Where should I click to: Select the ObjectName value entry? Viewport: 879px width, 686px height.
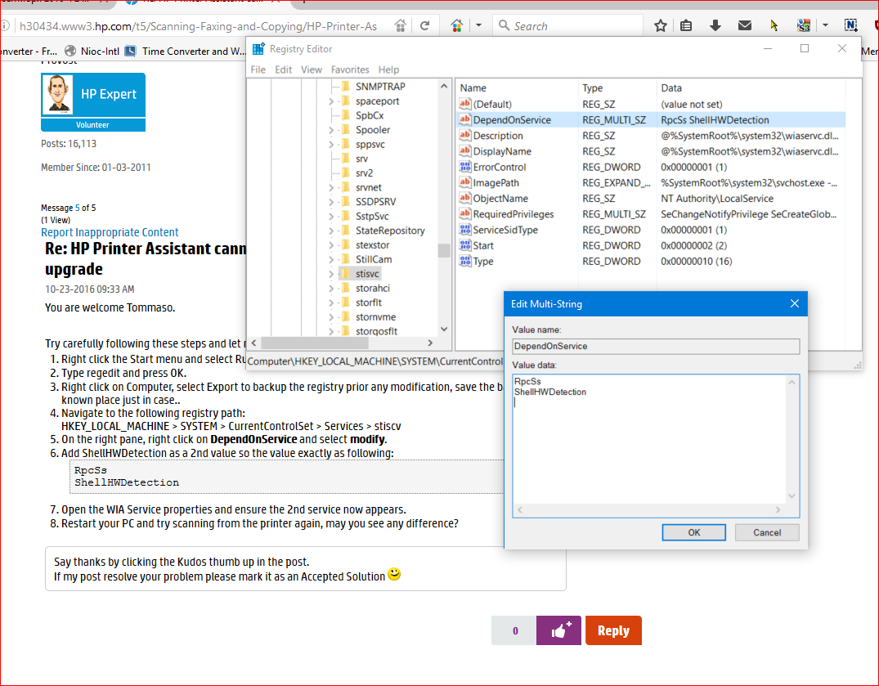500,199
